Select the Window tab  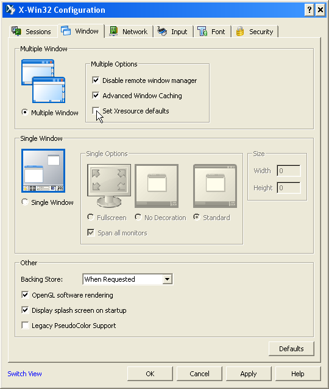81,31
